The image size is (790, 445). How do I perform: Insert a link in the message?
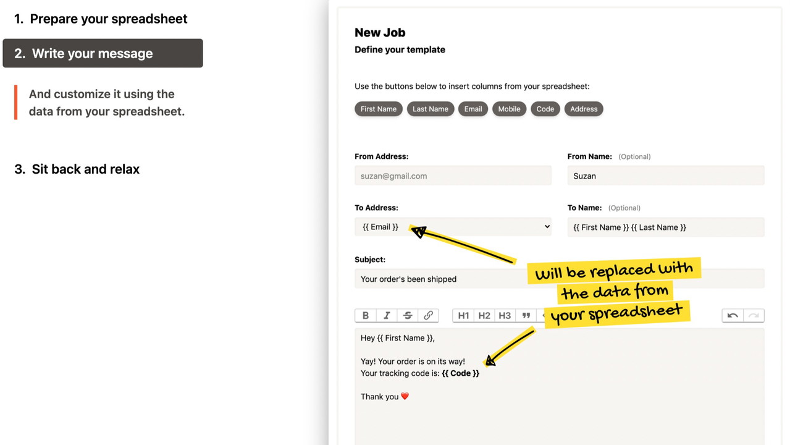pos(429,315)
